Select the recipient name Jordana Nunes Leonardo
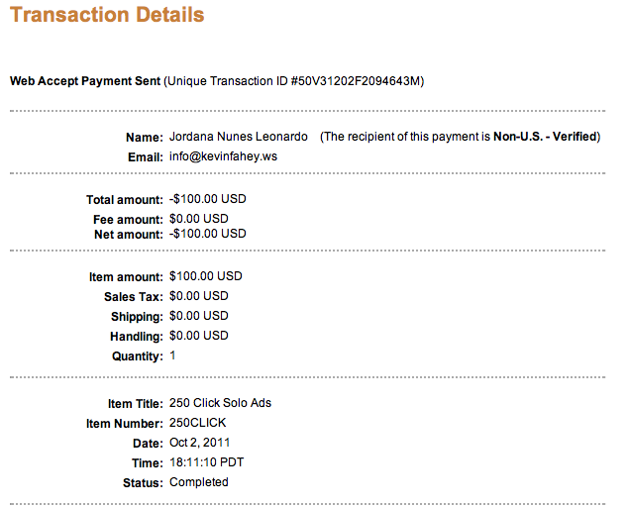 [239, 137]
